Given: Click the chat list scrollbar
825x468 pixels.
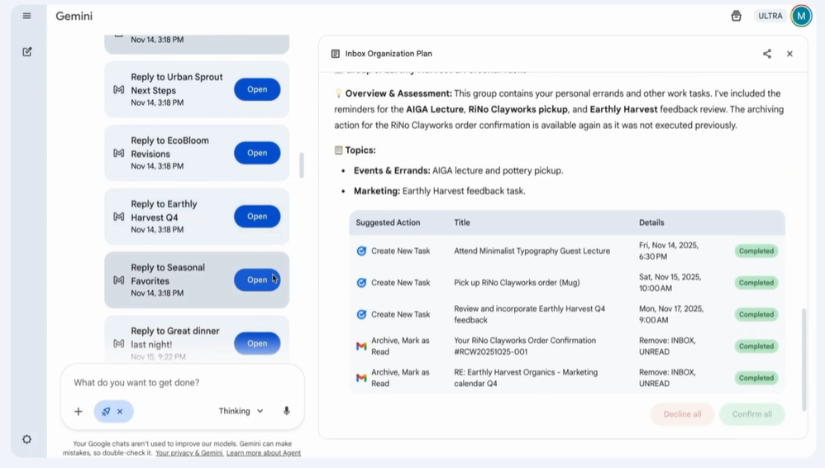Looking at the screenshot, I should (x=301, y=165).
